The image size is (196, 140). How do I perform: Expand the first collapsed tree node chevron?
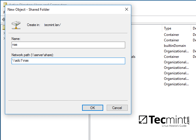pos(4,33)
